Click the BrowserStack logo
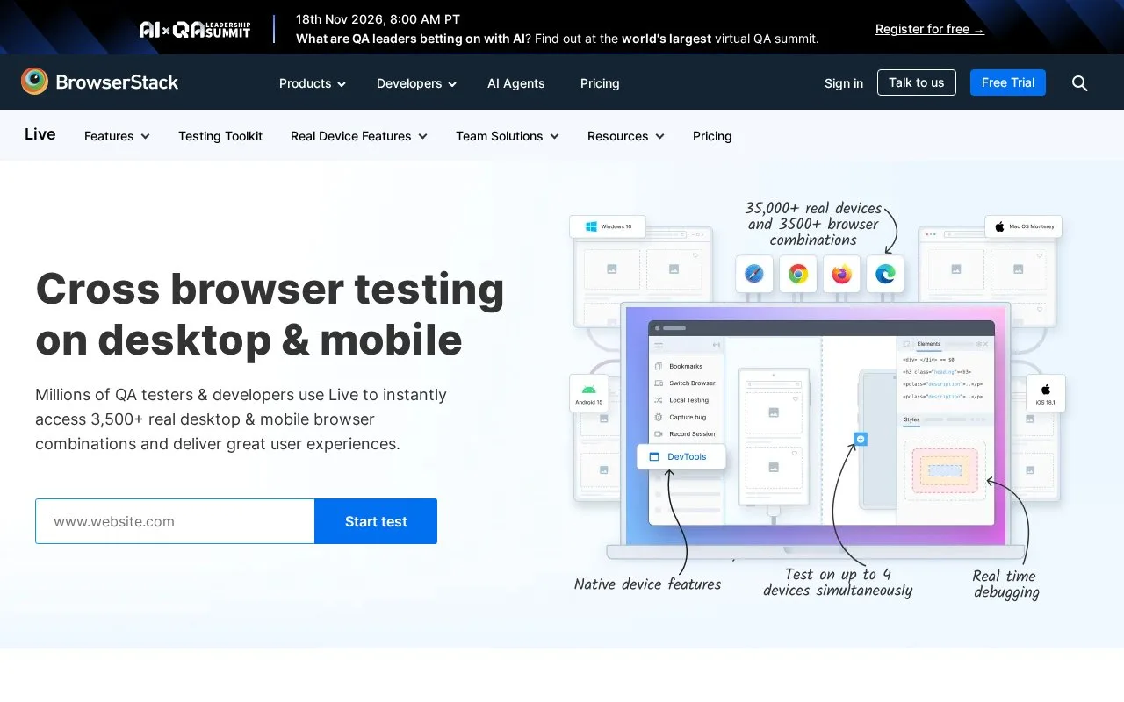 point(99,82)
